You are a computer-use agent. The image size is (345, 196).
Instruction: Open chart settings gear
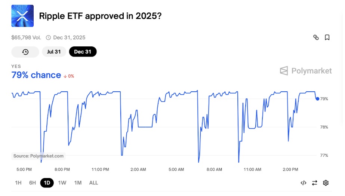coord(326,183)
